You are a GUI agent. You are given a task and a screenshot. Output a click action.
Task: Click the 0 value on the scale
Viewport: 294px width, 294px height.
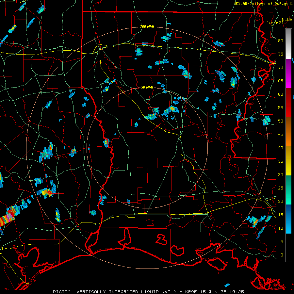282,255
